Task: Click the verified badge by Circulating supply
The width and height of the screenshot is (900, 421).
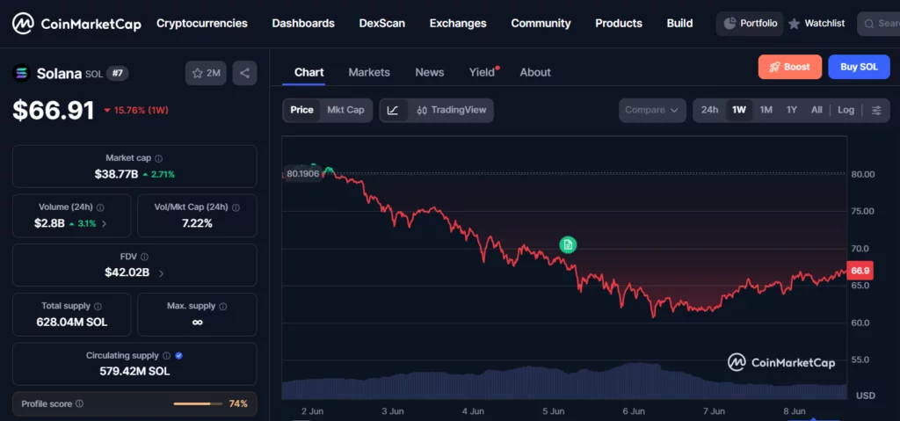Action: click(x=179, y=356)
